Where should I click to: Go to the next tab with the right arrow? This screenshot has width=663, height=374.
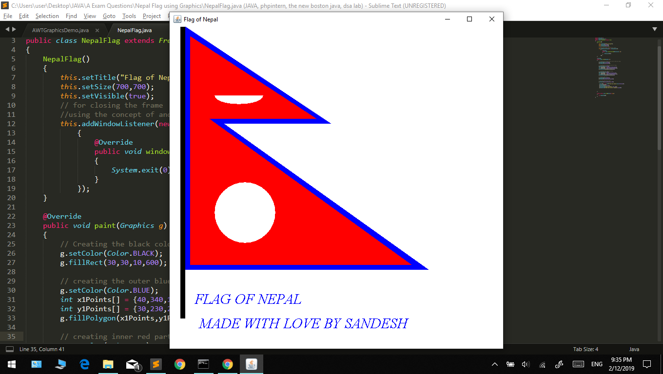(x=14, y=29)
